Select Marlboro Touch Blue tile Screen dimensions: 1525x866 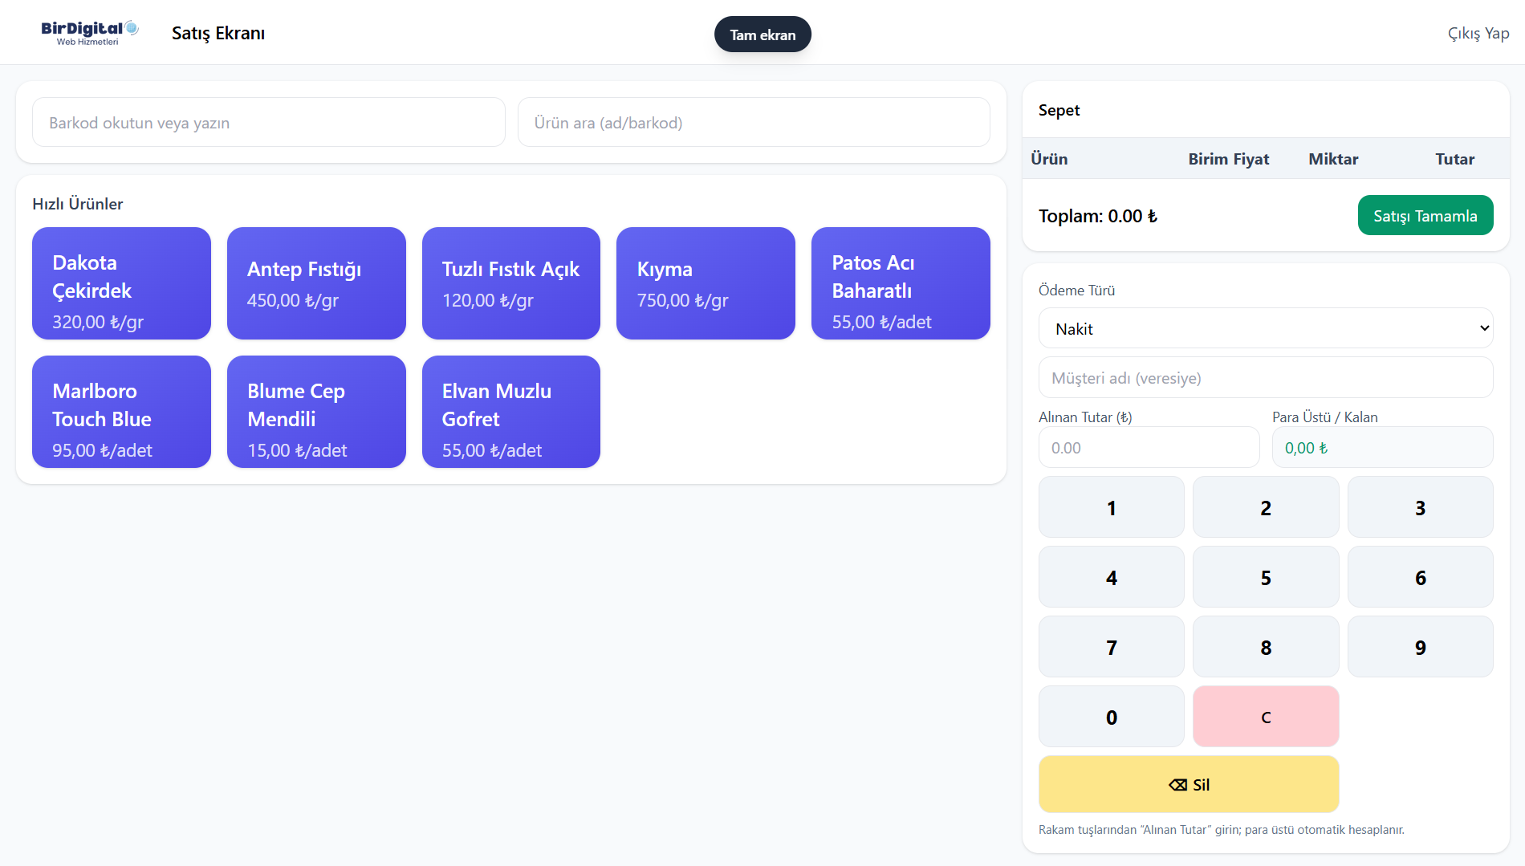pyautogui.click(x=121, y=412)
